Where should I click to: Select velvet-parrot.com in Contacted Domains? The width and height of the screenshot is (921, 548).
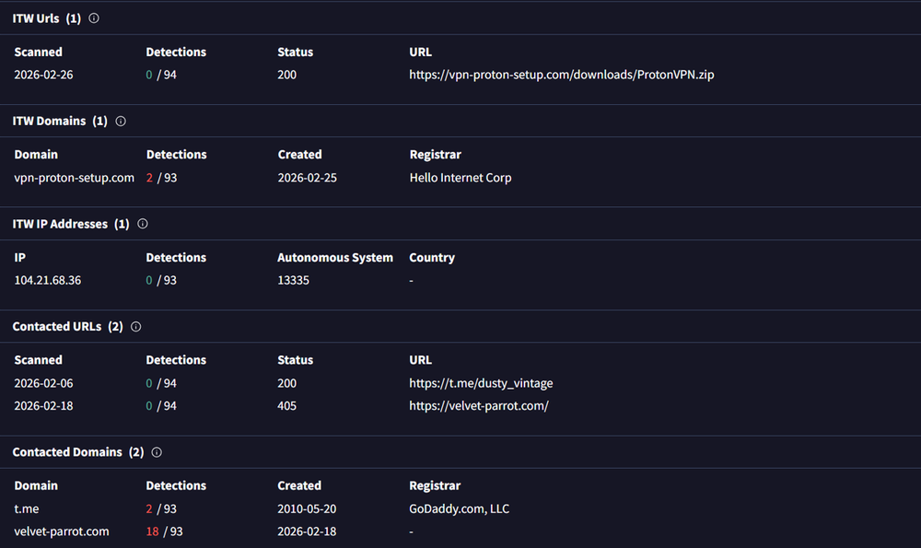pyautogui.click(x=61, y=531)
